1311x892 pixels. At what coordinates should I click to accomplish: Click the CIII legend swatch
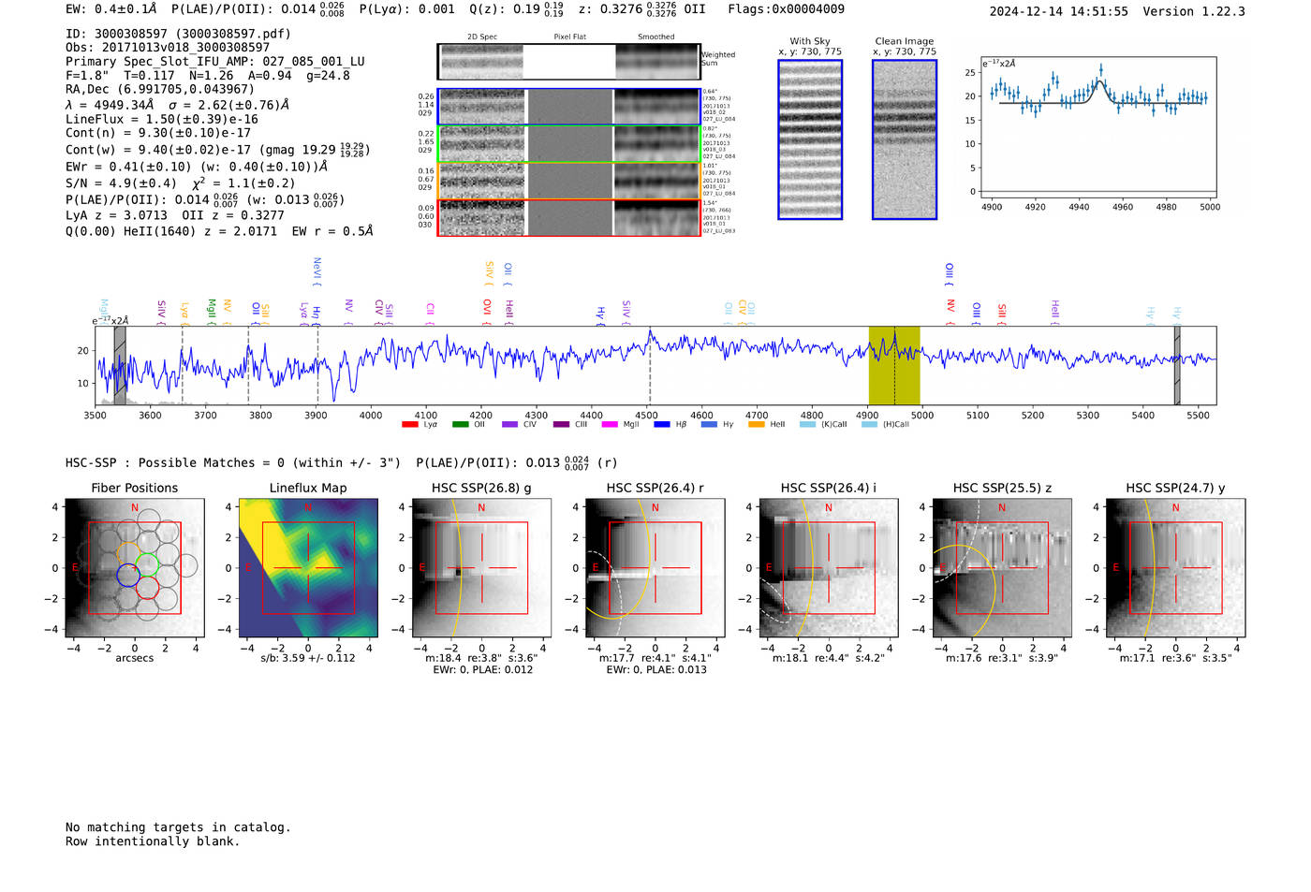tap(561, 424)
